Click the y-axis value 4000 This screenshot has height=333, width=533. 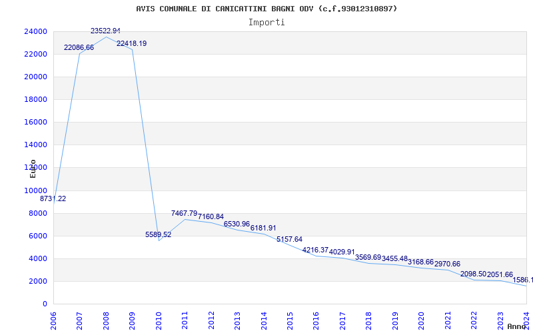coord(38,258)
